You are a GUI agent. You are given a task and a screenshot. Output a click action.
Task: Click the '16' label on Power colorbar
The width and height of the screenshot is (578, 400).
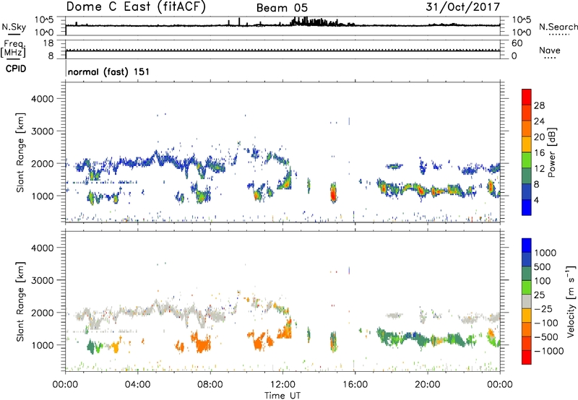(x=539, y=153)
